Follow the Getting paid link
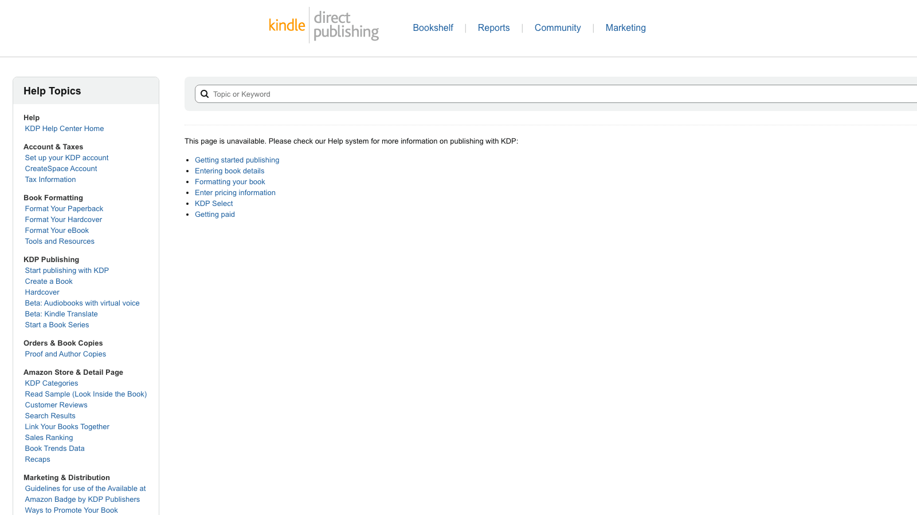917x515 pixels. click(215, 215)
